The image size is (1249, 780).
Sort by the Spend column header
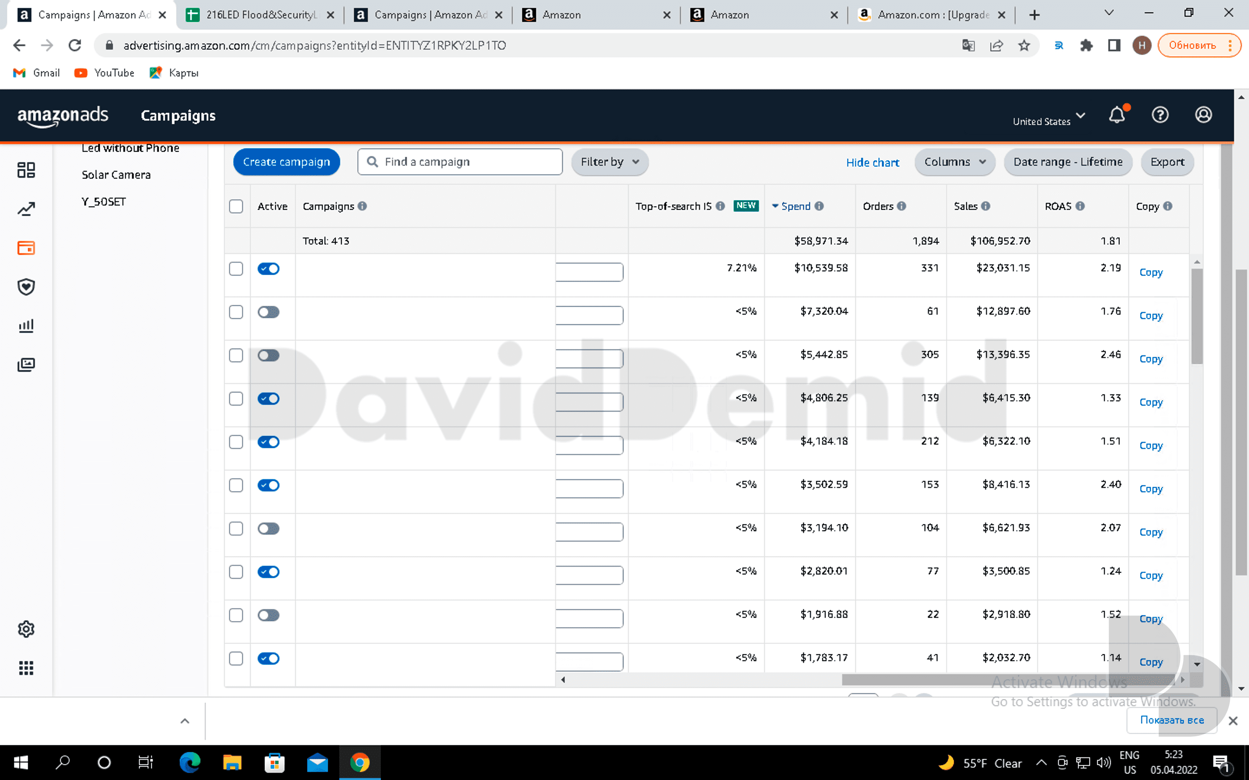point(795,206)
